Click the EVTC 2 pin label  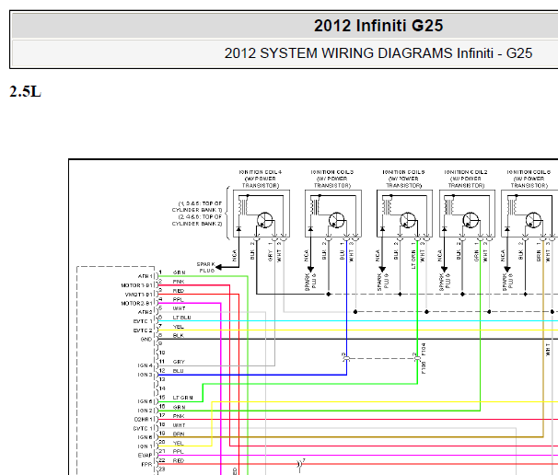click(143, 330)
